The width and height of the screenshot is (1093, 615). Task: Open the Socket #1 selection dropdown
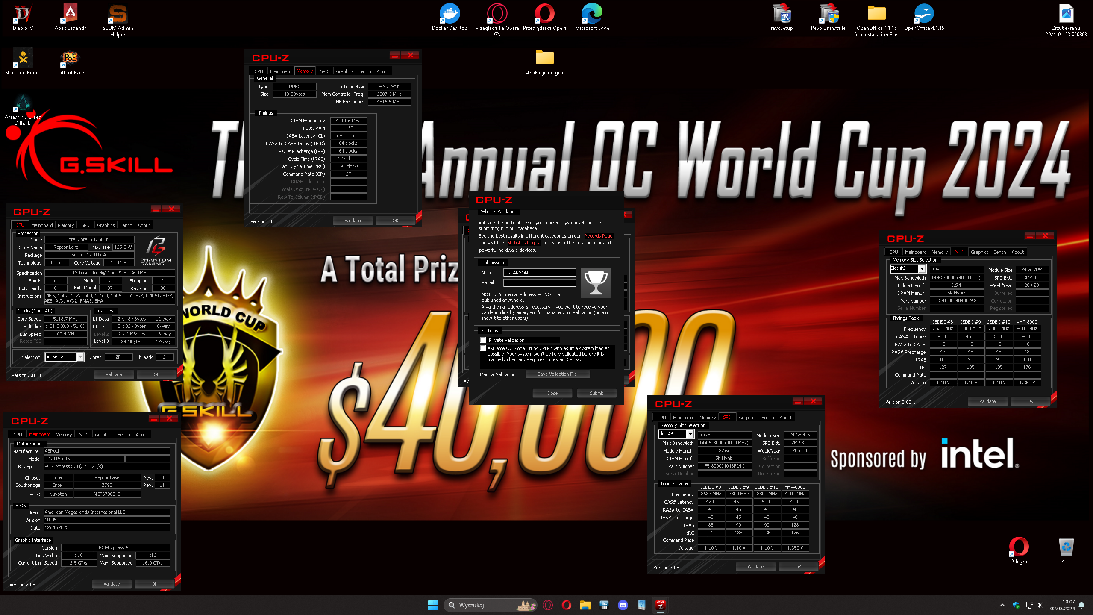(x=64, y=357)
